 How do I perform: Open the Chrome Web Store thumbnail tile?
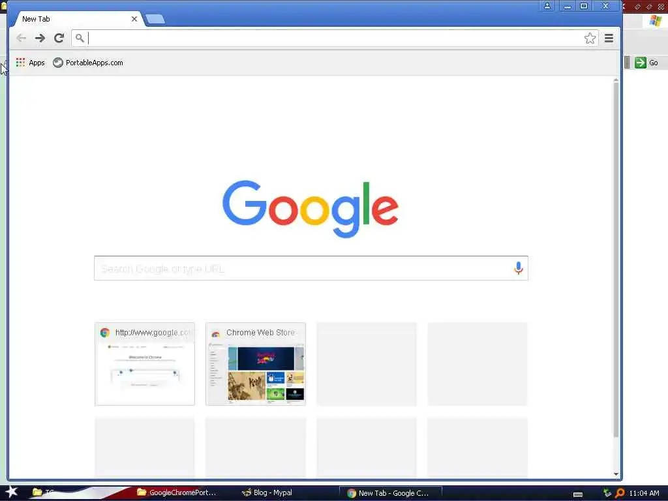256,364
